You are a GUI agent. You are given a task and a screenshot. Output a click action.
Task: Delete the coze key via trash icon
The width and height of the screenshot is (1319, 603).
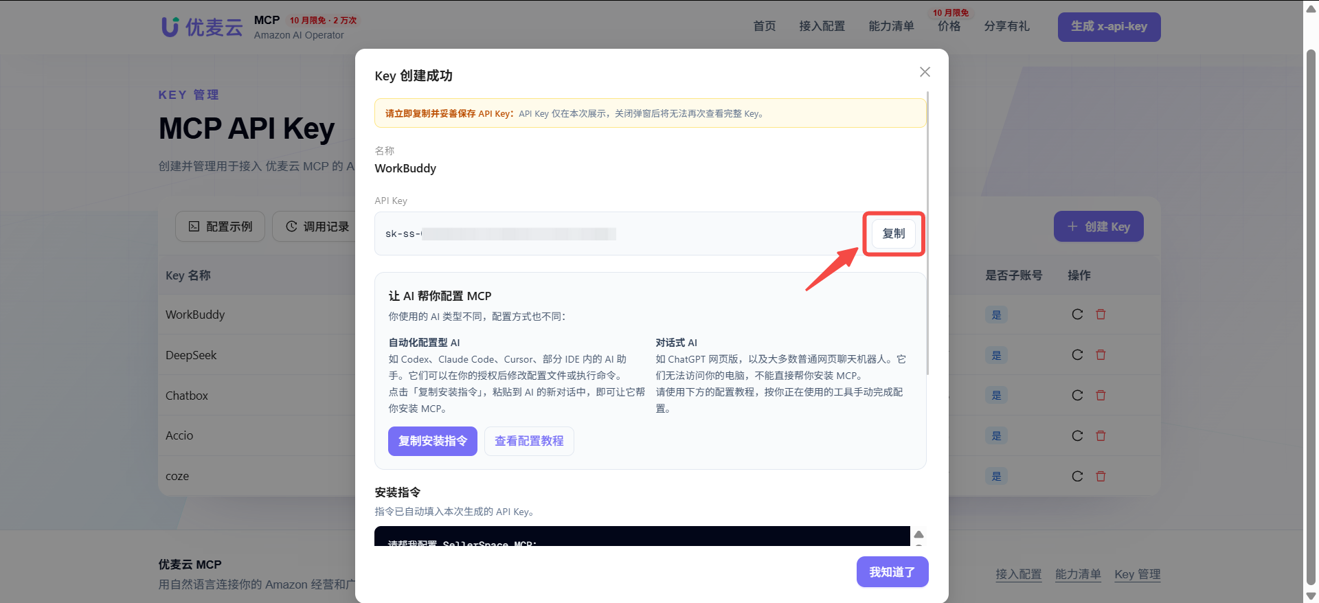coord(1101,477)
